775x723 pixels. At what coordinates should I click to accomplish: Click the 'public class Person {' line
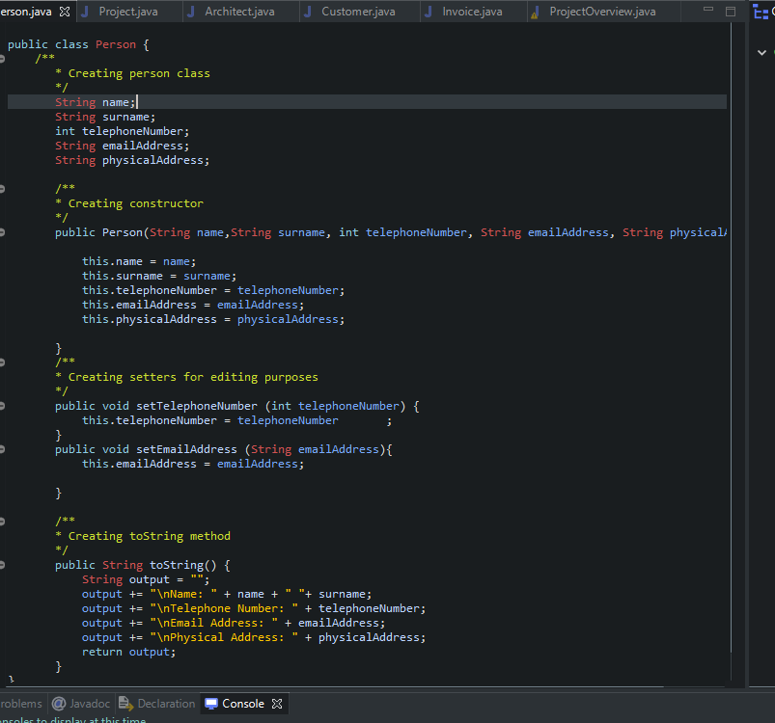pyautogui.click(x=78, y=44)
